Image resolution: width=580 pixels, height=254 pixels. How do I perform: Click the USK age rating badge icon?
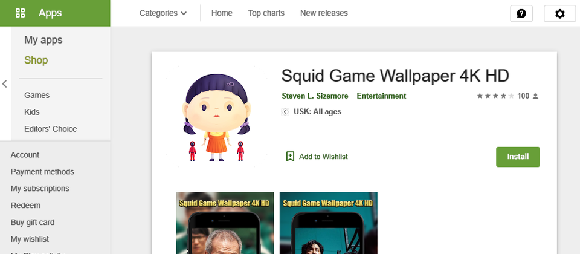(285, 112)
